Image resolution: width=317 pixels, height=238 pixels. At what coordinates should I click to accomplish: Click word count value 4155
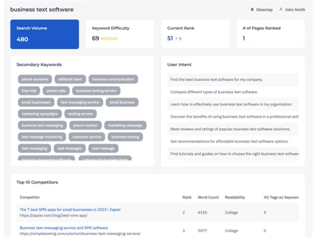click(202, 213)
